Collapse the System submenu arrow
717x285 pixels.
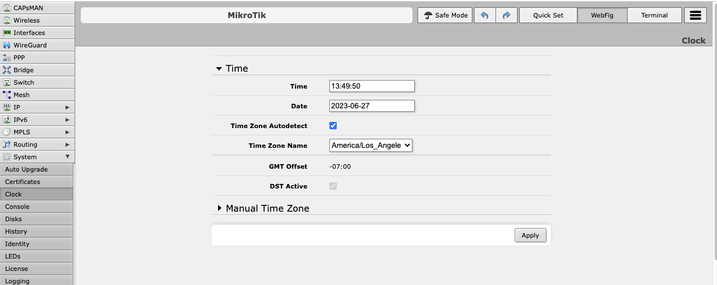click(x=67, y=157)
